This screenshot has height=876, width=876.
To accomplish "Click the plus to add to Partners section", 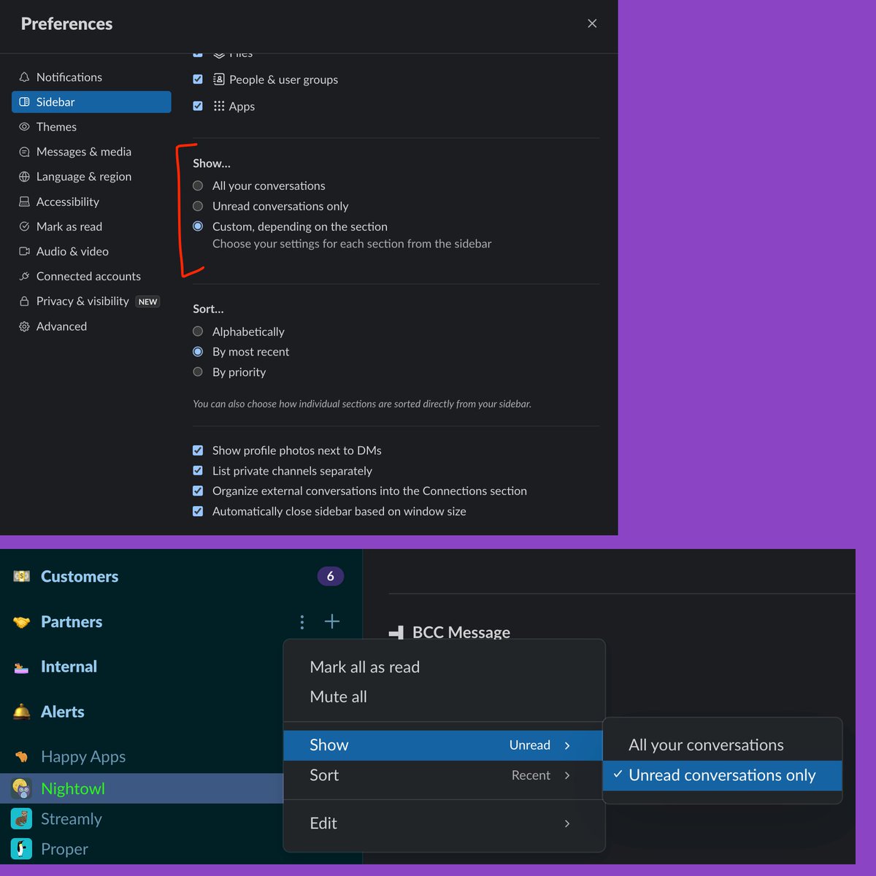I will point(332,621).
